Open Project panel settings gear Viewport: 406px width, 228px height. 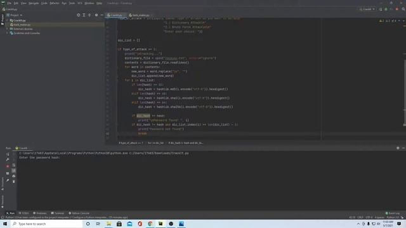(96, 15)
